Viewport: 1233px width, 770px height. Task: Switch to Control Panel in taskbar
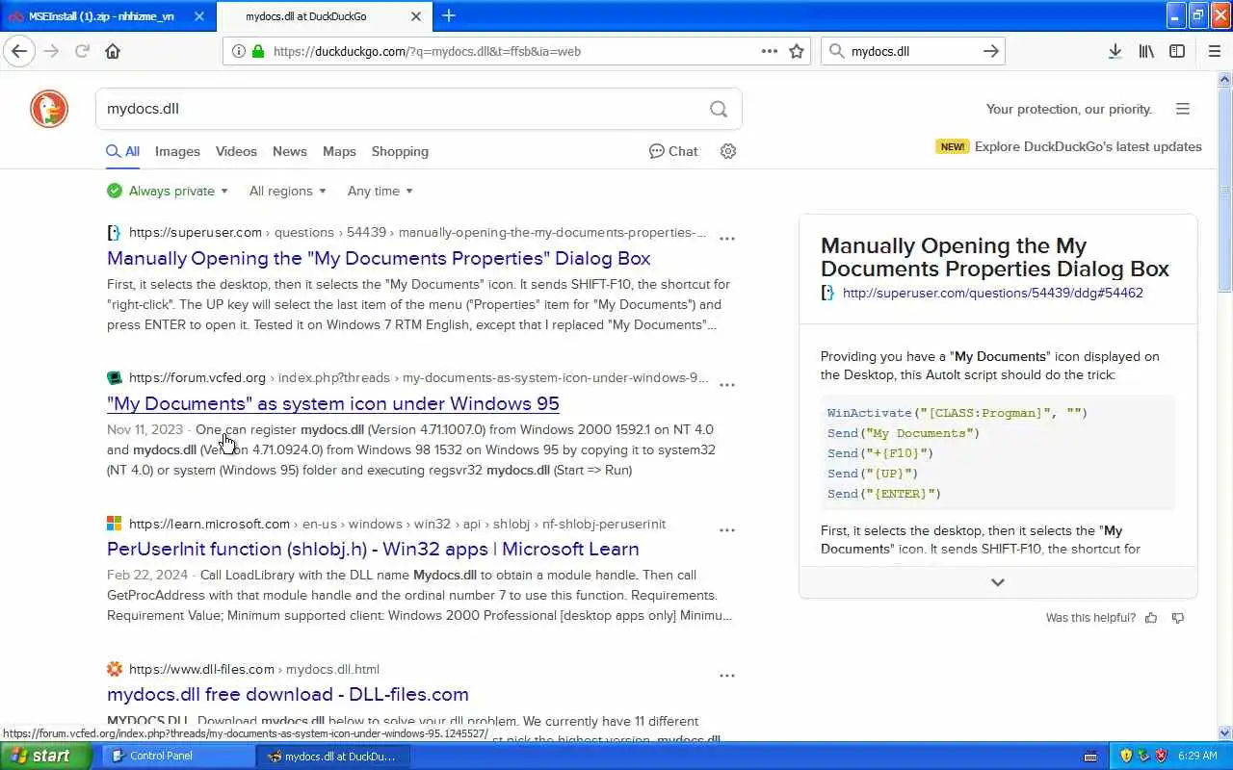click(x=177, y=756)
